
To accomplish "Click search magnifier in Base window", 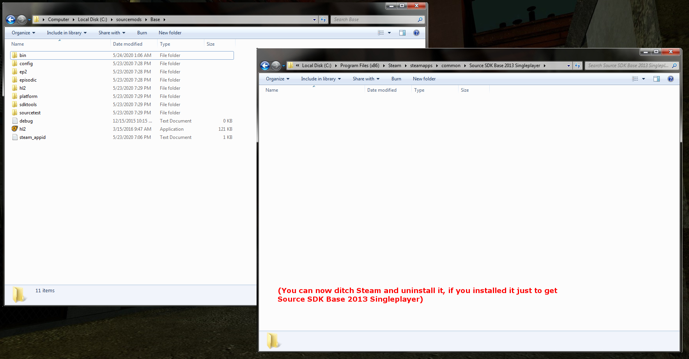I will [420, 20].
